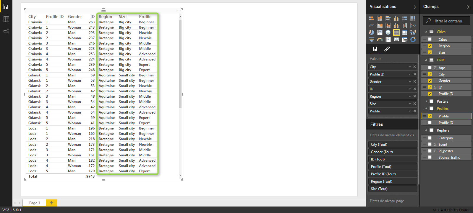473x213 pixels.
Task: Uncheck the Region field checkbox
Action: [x=430, y=46]
